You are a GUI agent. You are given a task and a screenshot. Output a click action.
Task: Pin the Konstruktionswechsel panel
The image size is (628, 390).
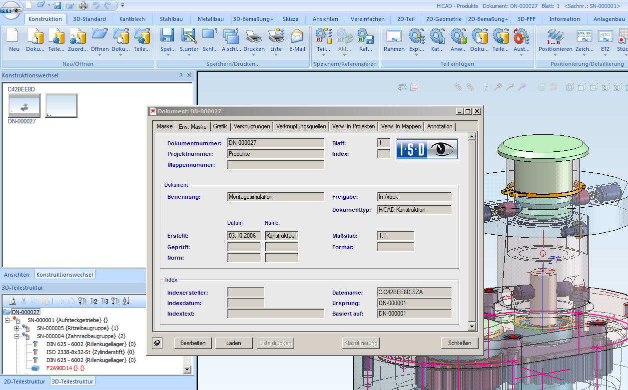pos(181,75)
